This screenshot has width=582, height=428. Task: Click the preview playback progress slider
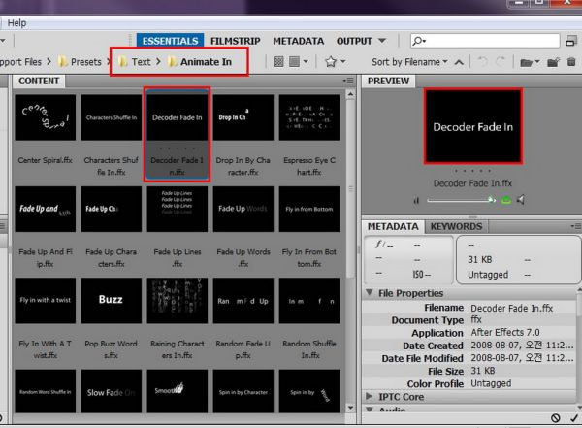(x=461, y=200)
